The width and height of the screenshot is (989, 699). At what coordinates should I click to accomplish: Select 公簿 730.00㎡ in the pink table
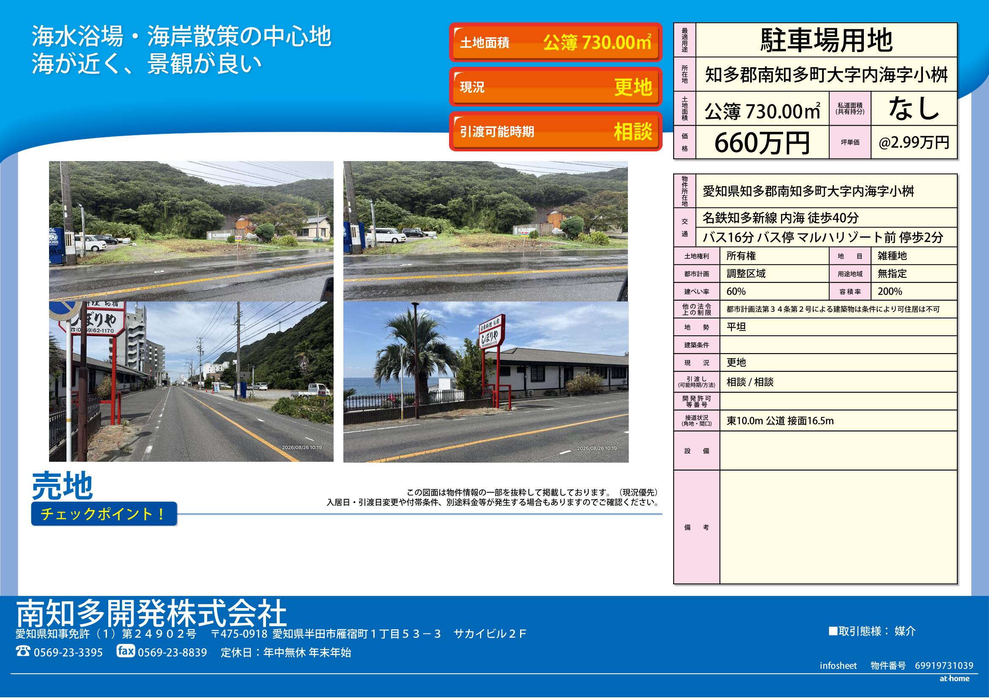[762, 112]
